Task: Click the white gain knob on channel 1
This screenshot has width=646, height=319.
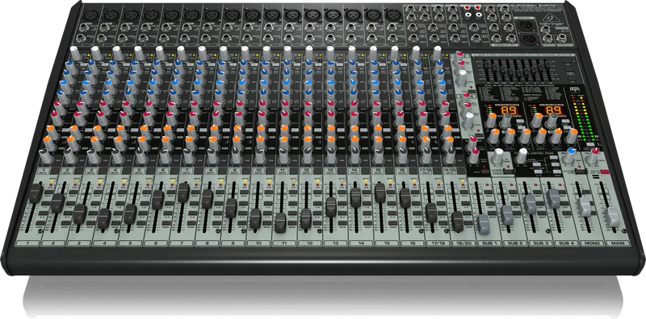Action: pos(75,53)
